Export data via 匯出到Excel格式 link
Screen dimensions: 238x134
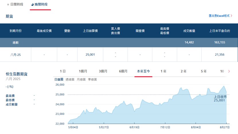(x=219, y=16)
